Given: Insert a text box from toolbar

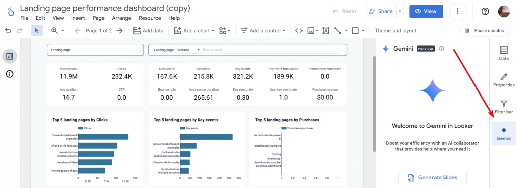Looking at the screenshot, I should (x=326, y=31).
